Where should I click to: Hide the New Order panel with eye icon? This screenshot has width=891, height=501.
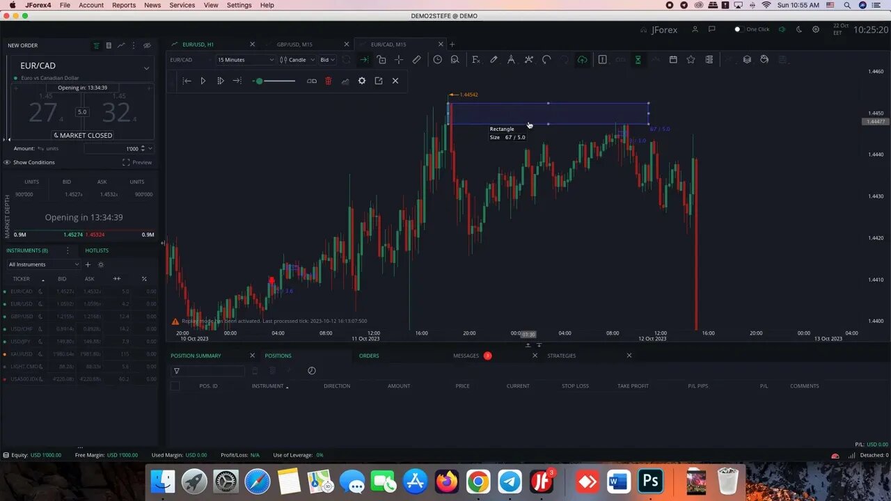[147, 45]
